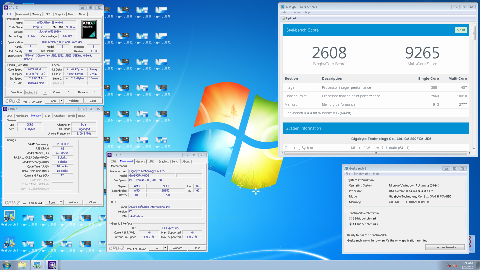Click the horizontal scrollbar in Geekbench results
Screen dimensions: 480x270
click(375, 153)
